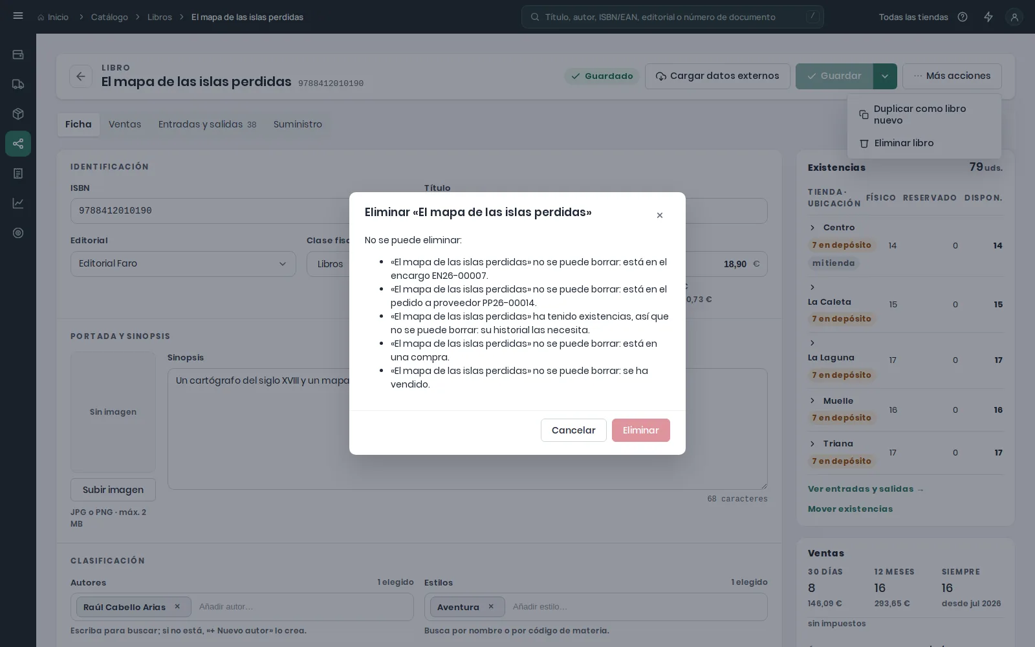
Task: Open the chart statistics sidebar icon
Action: [18, 203]
